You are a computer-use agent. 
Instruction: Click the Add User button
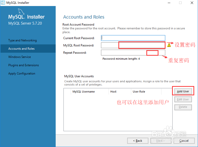[183, 91]
